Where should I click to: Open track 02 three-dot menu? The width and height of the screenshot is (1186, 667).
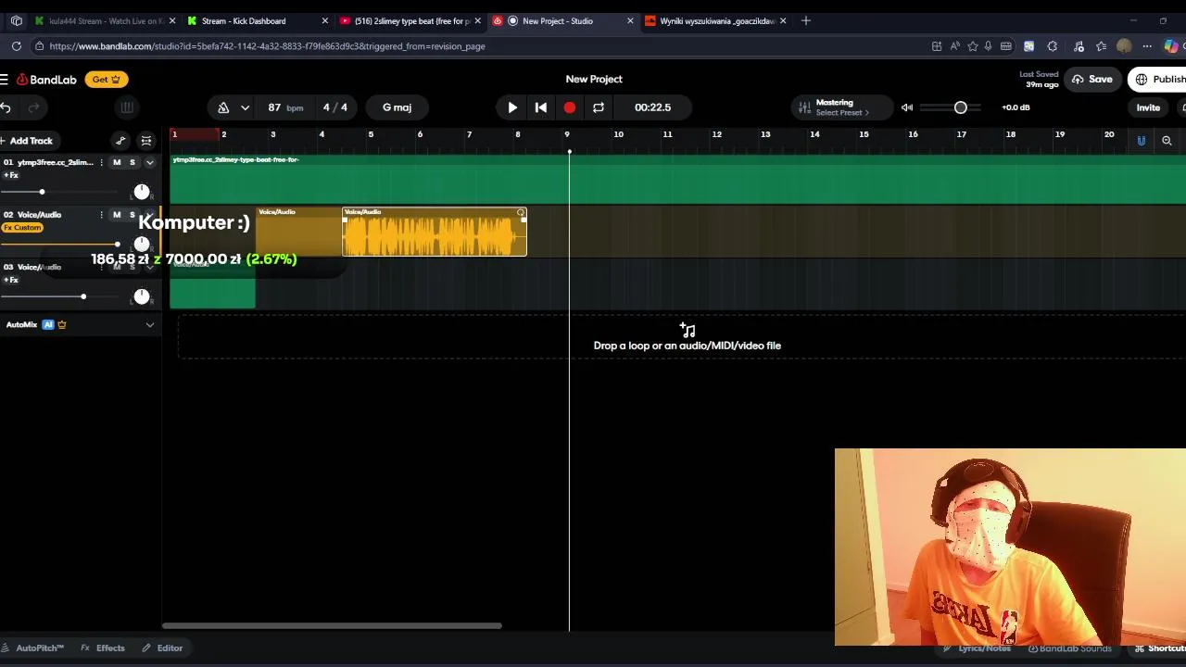point(102,215)
